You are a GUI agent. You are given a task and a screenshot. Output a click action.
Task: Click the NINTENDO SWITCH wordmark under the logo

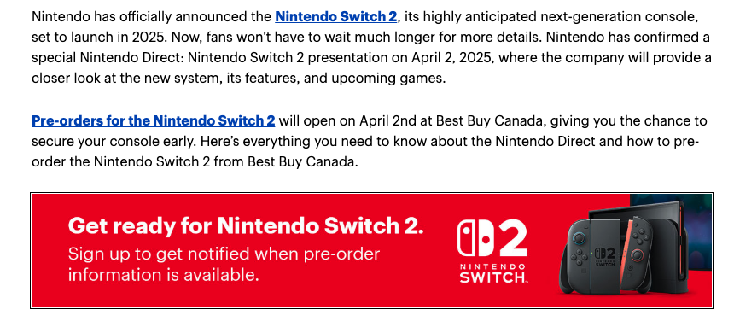coord(492,273)
